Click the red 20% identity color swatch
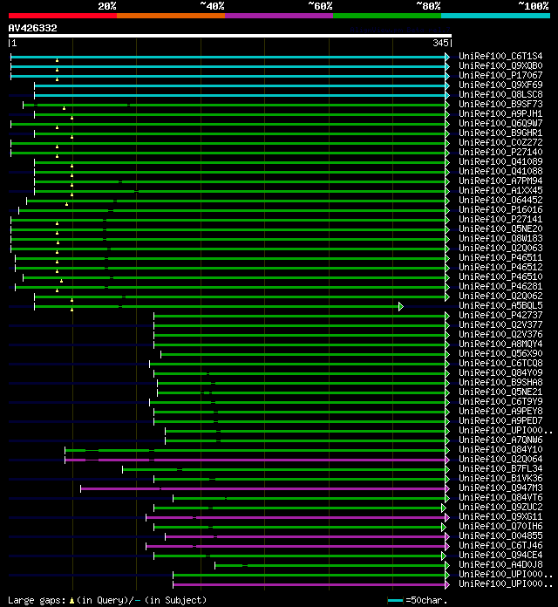This screenshot has height=607, width=558. coord(63,16)
